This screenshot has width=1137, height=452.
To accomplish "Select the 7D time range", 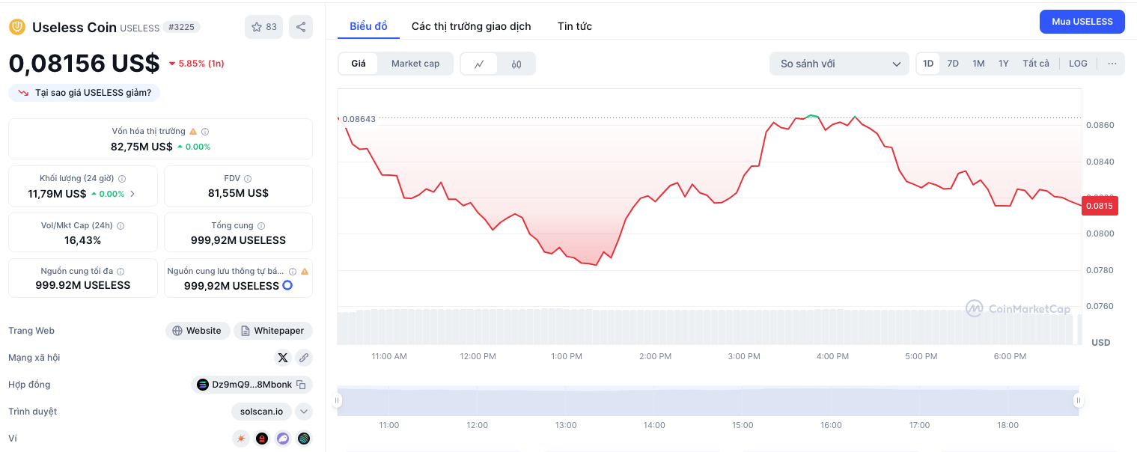I will coord(953,64).
